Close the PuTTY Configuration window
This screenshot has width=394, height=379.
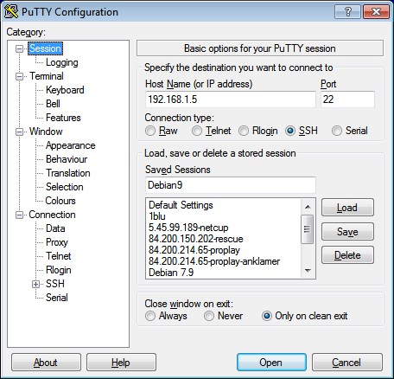(x=376, y=12)
